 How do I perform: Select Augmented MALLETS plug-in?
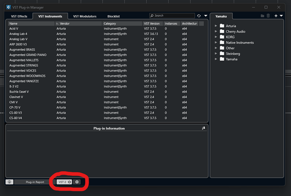[x=106, y=60]
